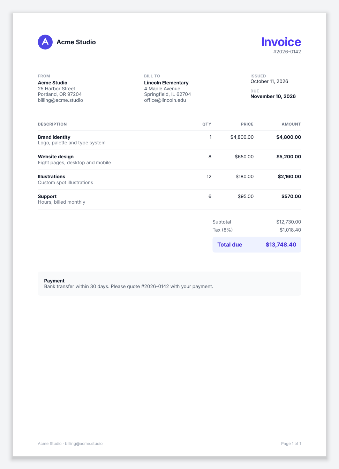The width and height of the screenshot is (339, 469).
Task: Click subtotal value $12,730.00
Action: click(289, 222)
